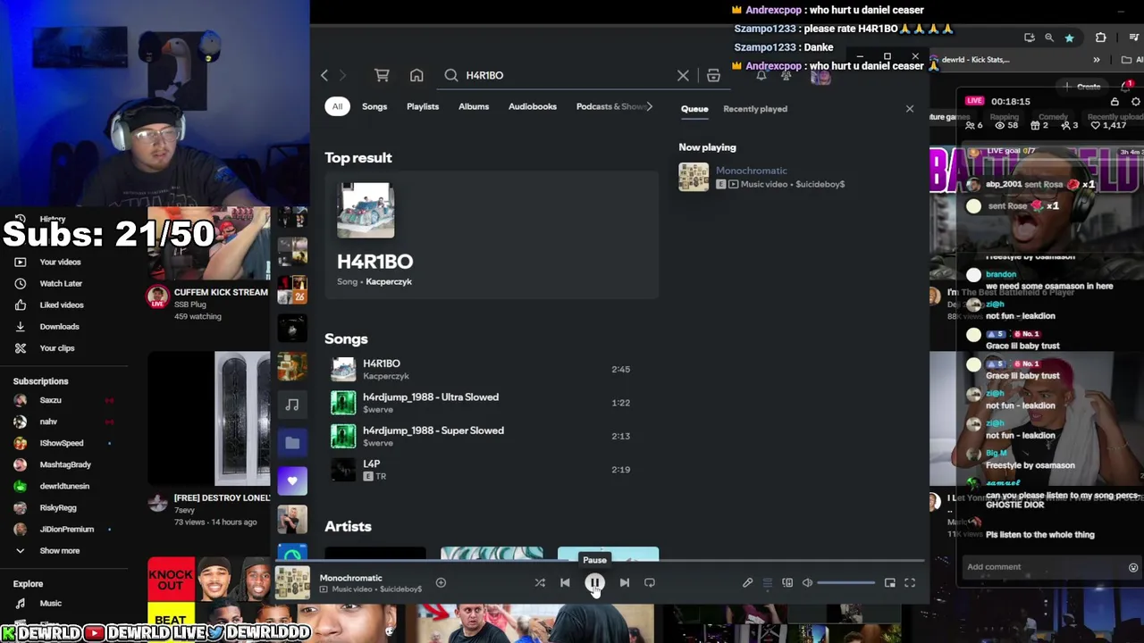Open Spotify notifications bell
1144x643 pixels.
(761, 77)
